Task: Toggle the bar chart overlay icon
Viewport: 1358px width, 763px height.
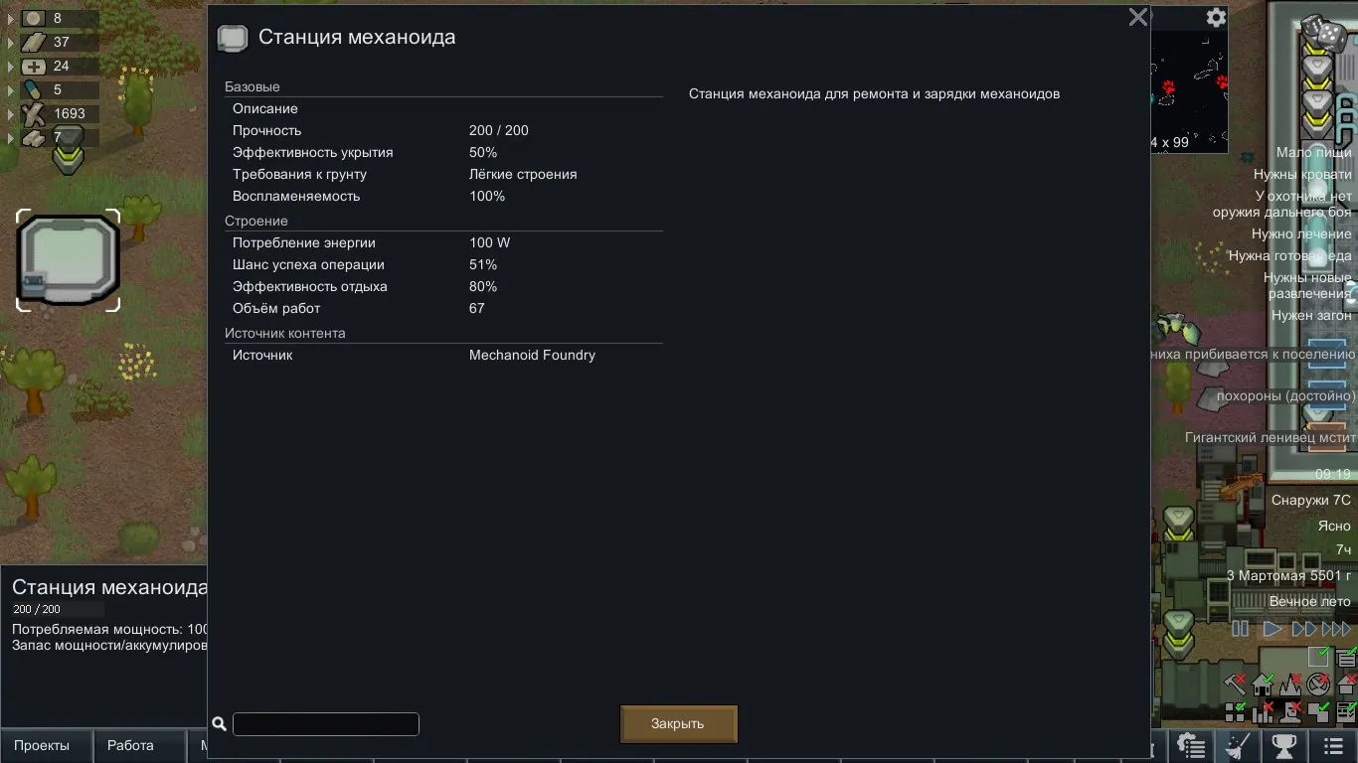Action: tap(1263, 711)
